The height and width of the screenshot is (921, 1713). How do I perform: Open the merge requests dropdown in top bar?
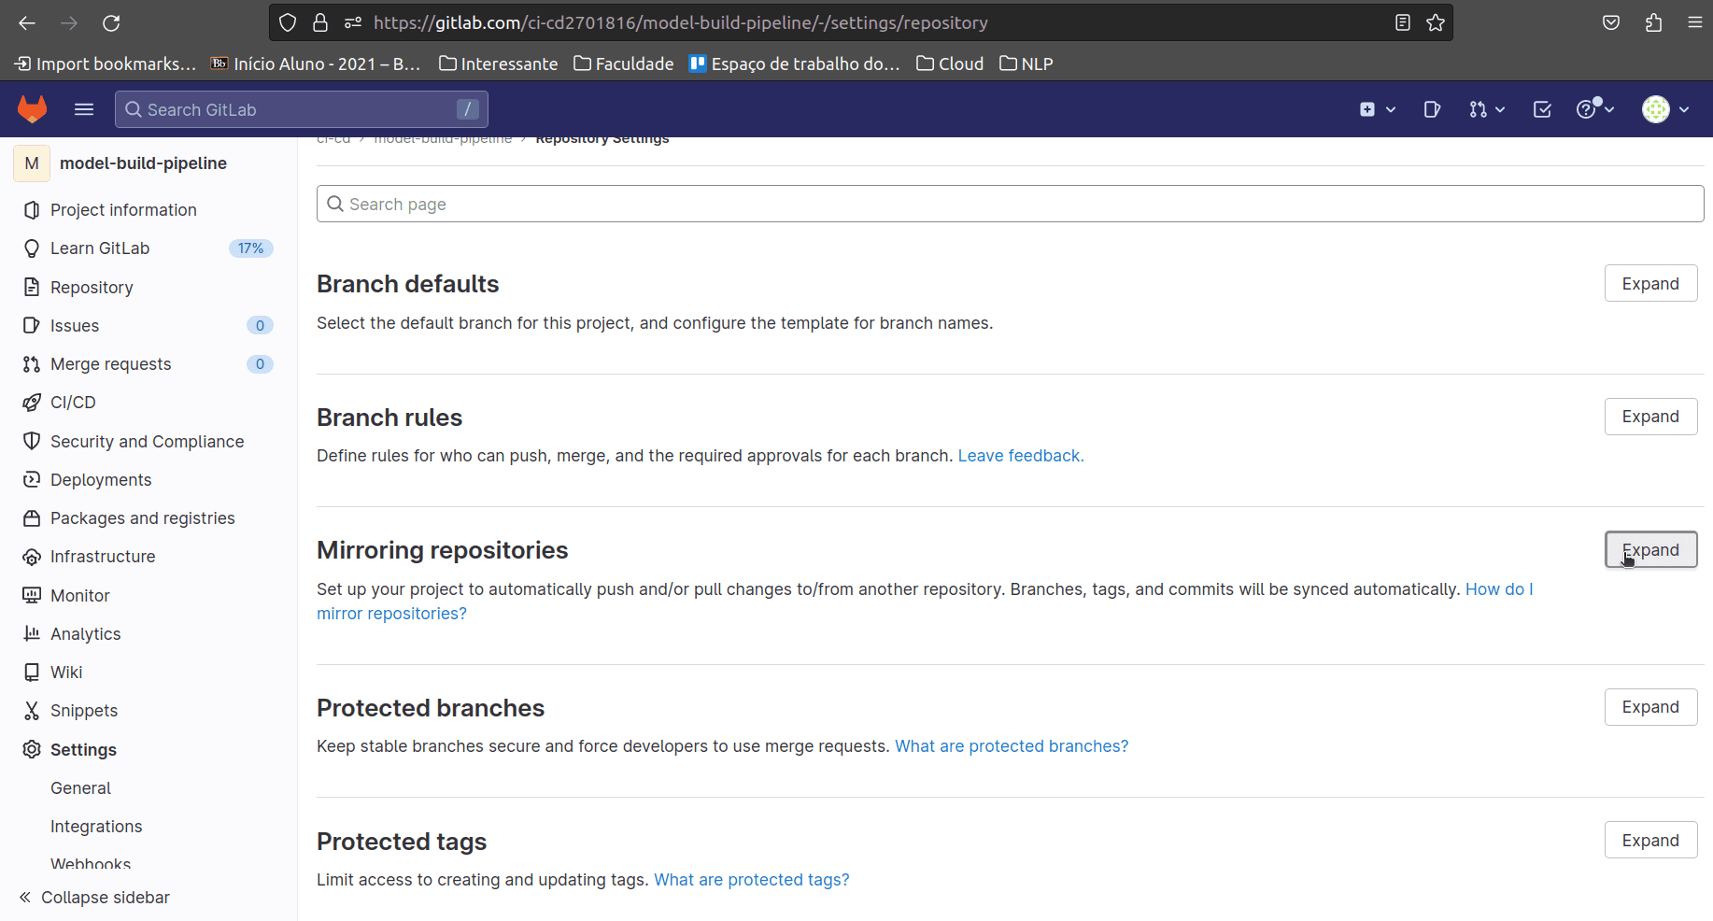(x=1486, y=109)
